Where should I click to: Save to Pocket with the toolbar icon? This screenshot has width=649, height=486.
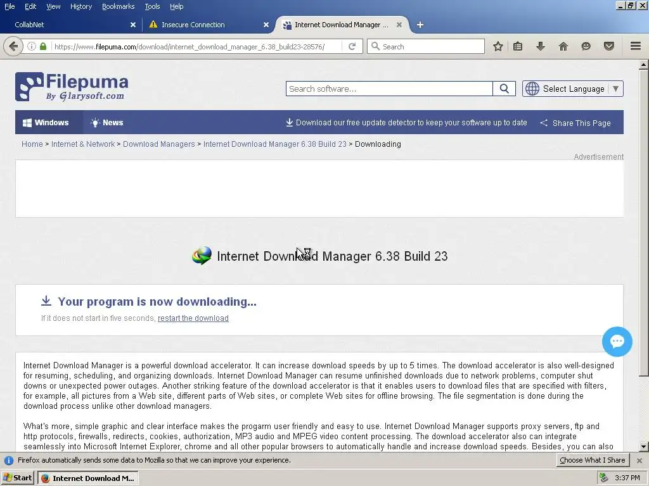(x=609, y=46)
